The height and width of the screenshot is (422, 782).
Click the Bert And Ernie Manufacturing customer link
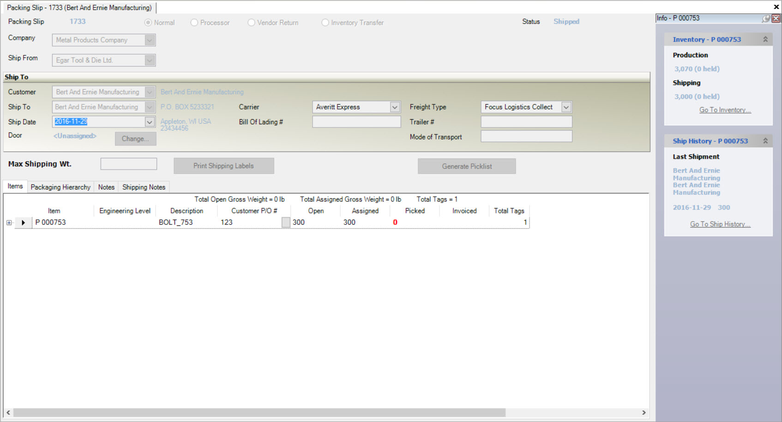click(202, 92)
